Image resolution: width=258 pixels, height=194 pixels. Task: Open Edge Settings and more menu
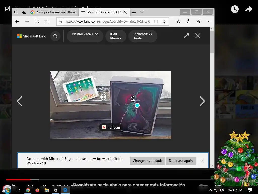[208, 21]
